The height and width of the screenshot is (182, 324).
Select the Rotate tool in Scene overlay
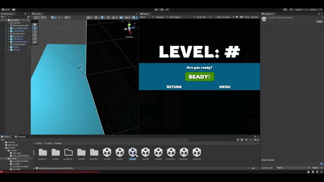pos(35,31)
